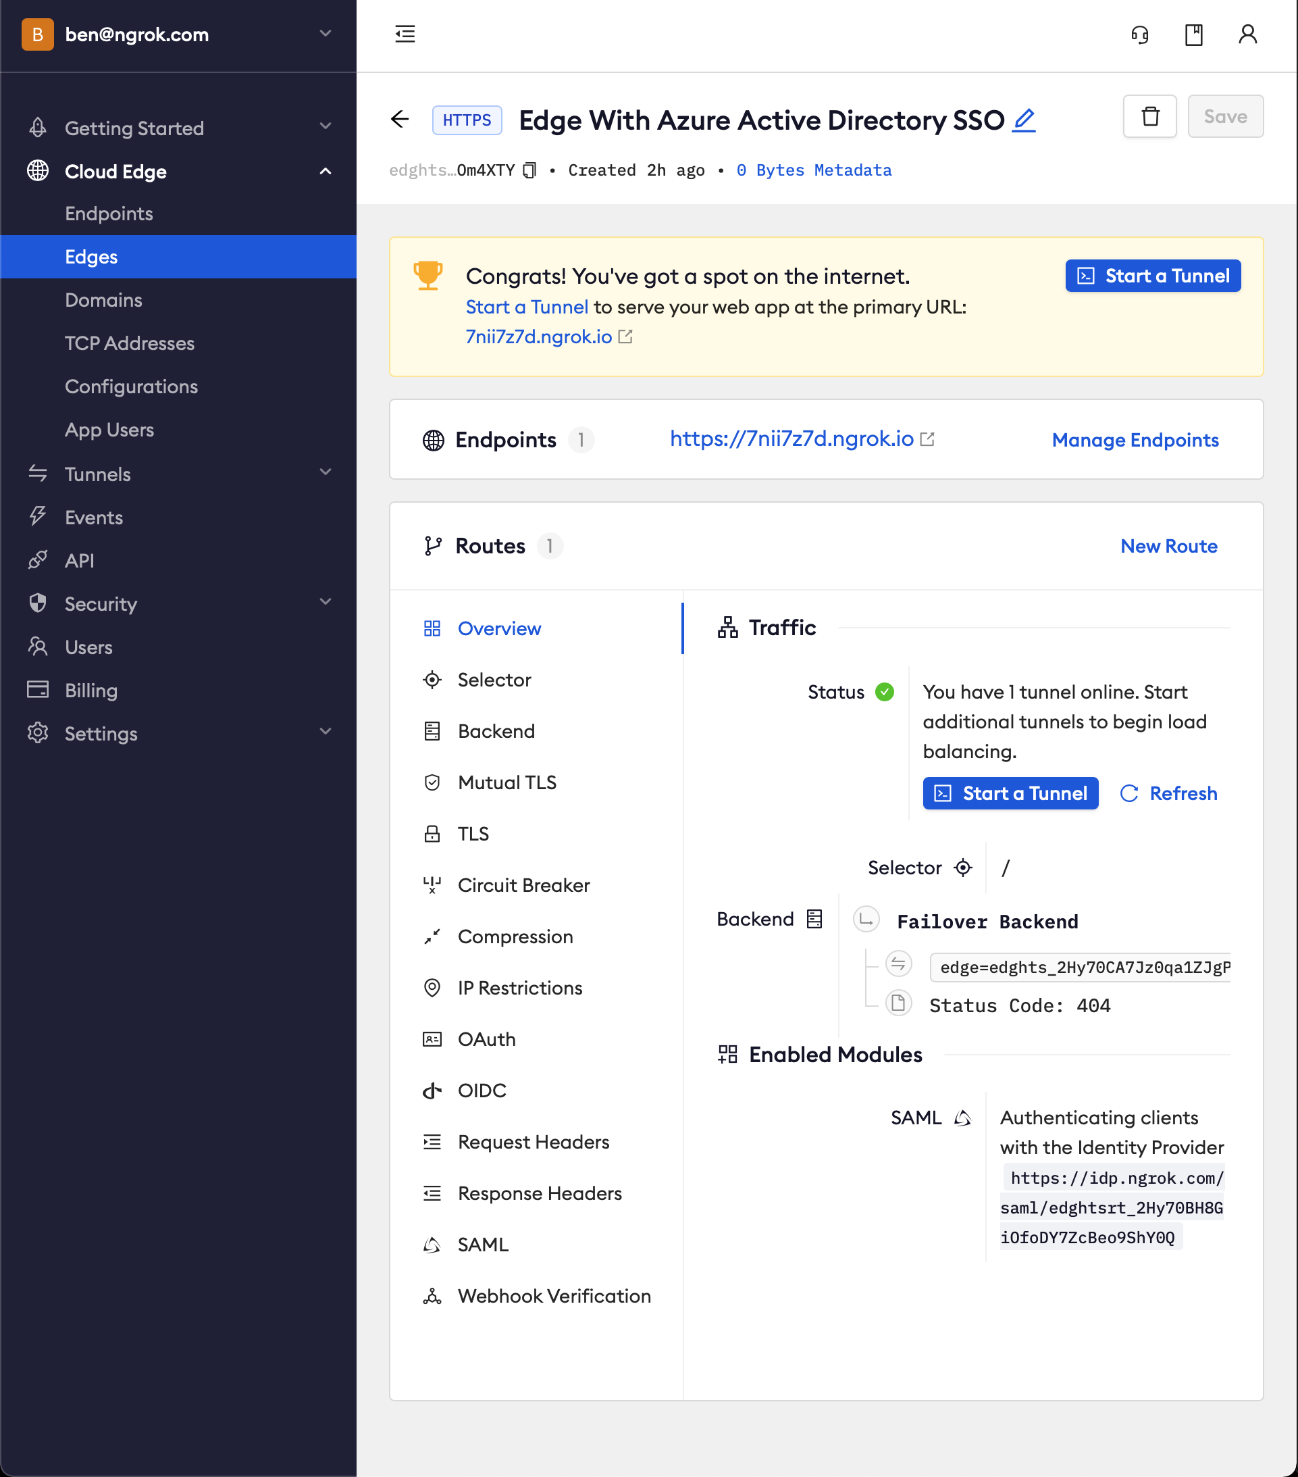Open Compression module
1298x1477 pixels.
click(538, 936)
